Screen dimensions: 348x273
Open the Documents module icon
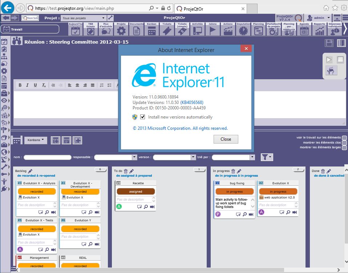(137, 31)
